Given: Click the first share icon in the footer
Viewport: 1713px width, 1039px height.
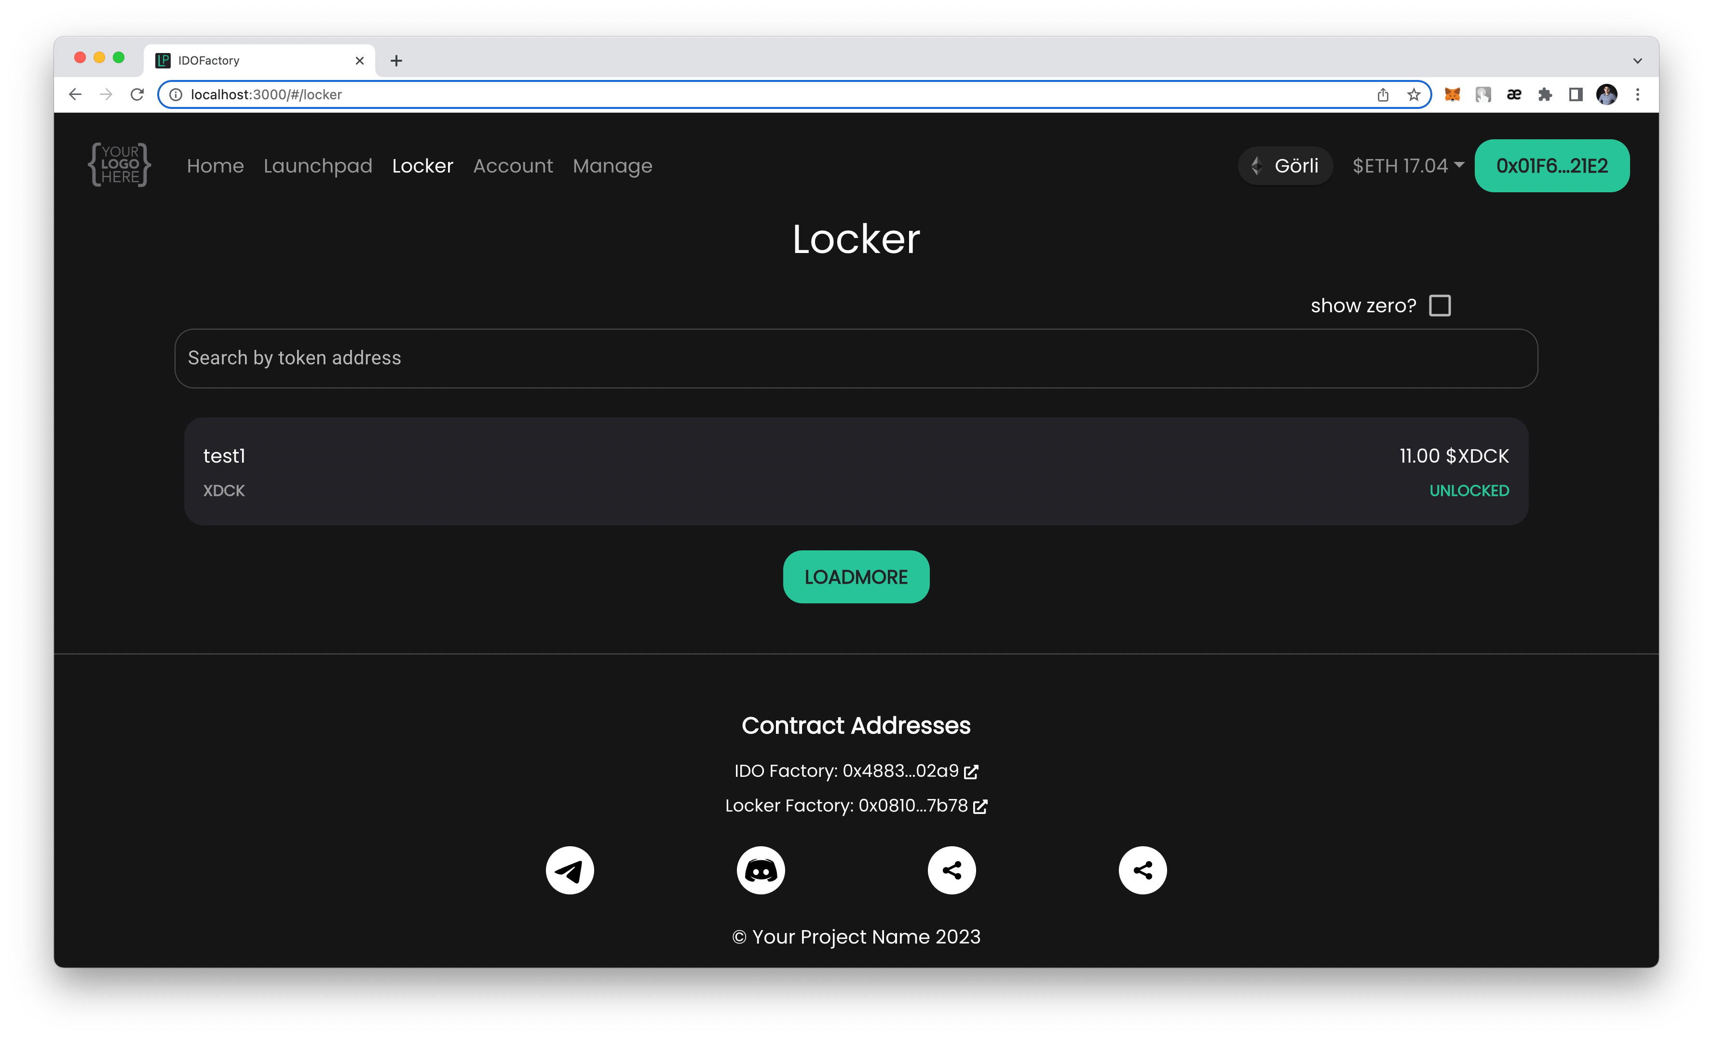Looking at the screenshot, I should pyautogui.click(x=952, y=869).
